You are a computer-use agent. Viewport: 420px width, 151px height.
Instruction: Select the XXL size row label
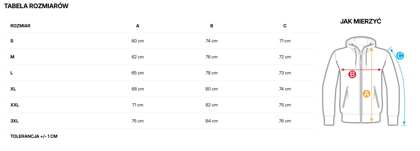[15, 105]
